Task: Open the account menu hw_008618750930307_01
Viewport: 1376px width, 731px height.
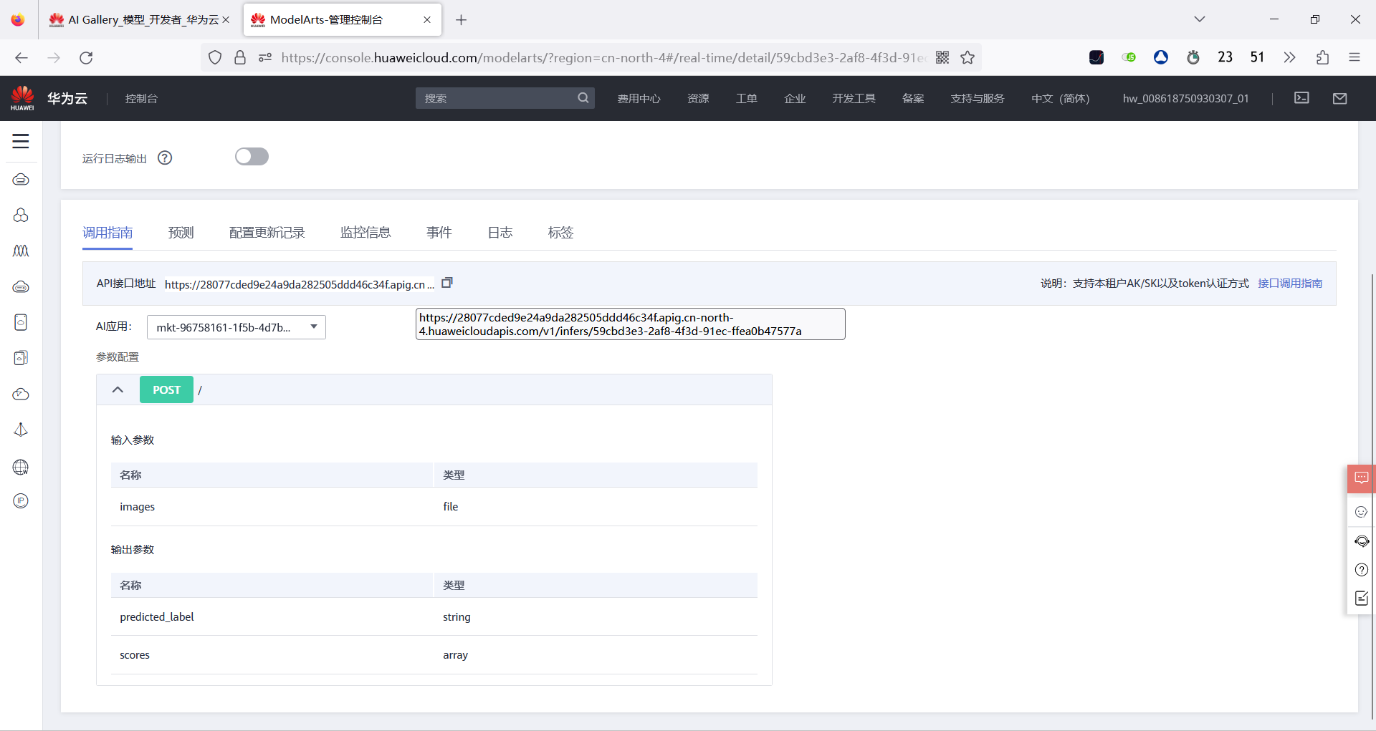Action: coord(1186,99)
